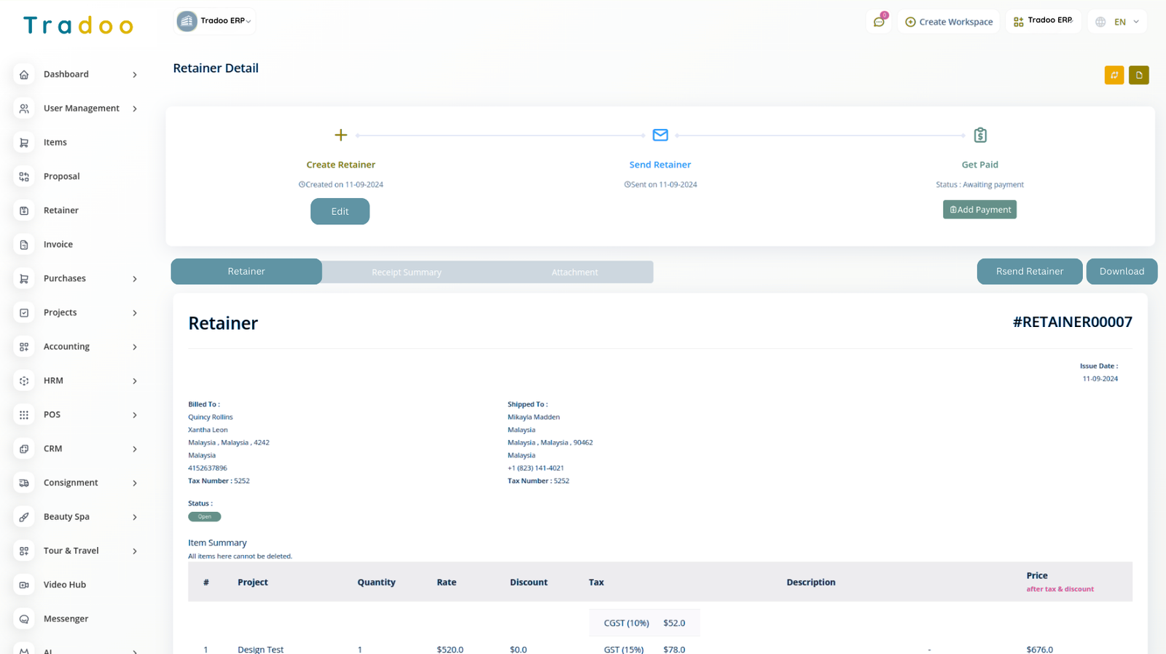The width and height of the screenshot is (1166, 654).
Task: Click the Get Paid clipboard icon
Action: pos(980,135)
